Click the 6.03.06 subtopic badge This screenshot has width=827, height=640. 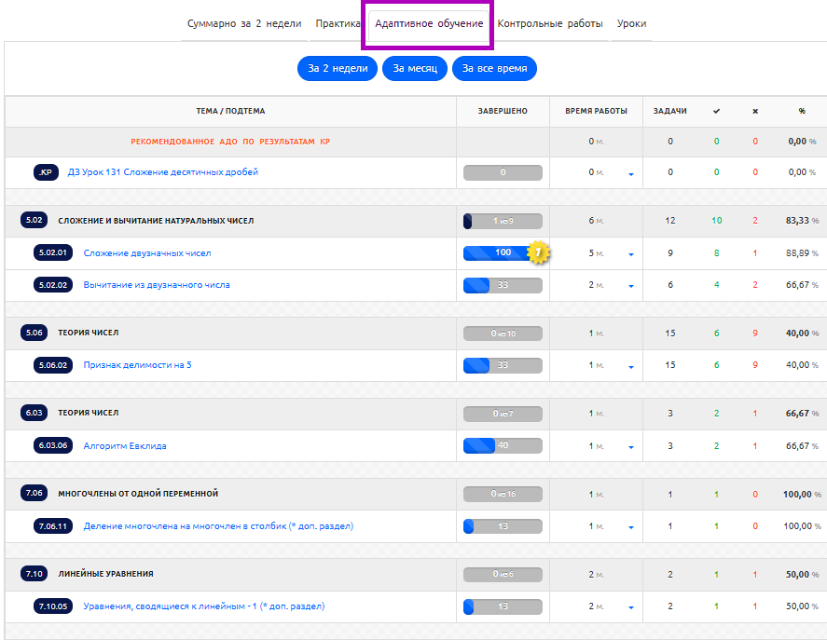(53, 445)
